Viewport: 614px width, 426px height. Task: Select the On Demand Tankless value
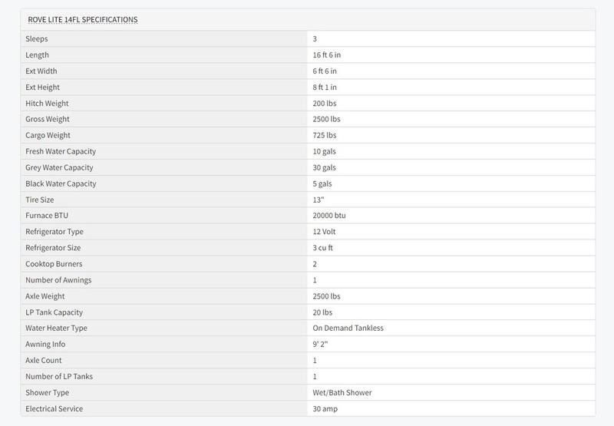(348, 328)
